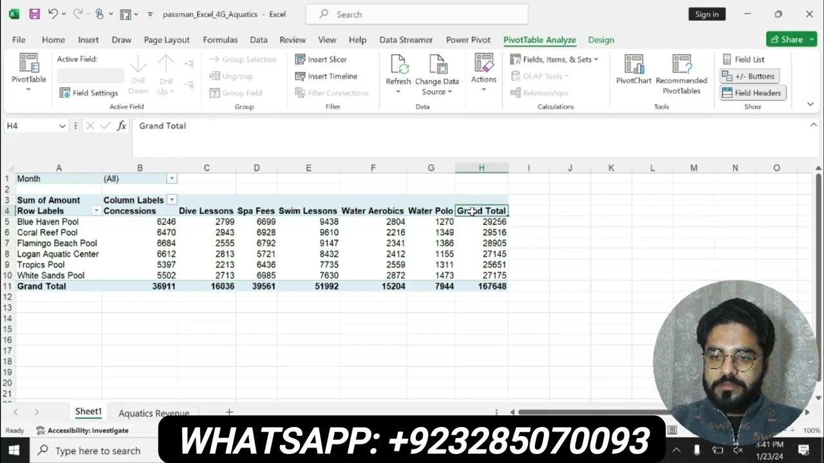Image resolution: width=824 pixels, height=463 pixels.
Task: Click the Insert Function fx icon
Action: [122, 126]
